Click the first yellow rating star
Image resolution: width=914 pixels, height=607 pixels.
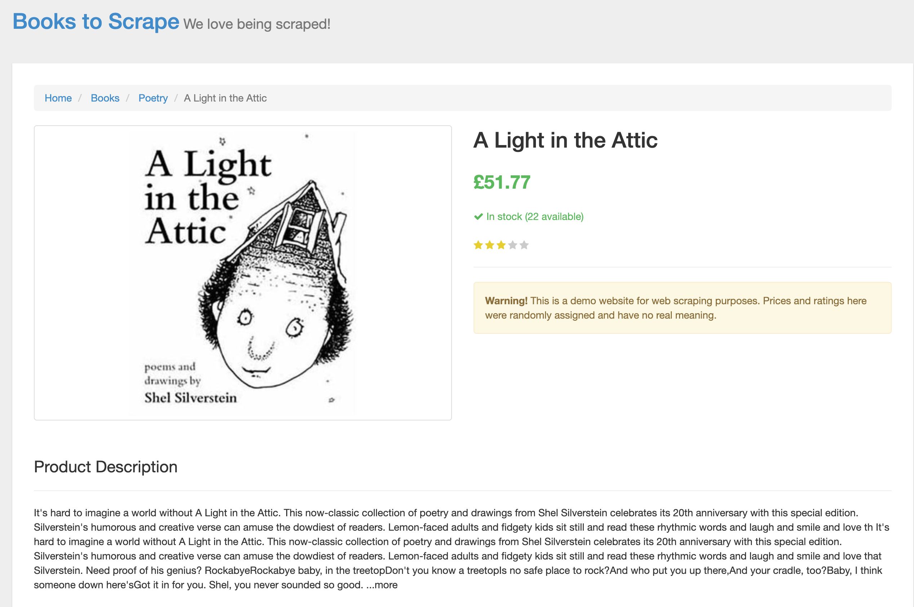478,245
